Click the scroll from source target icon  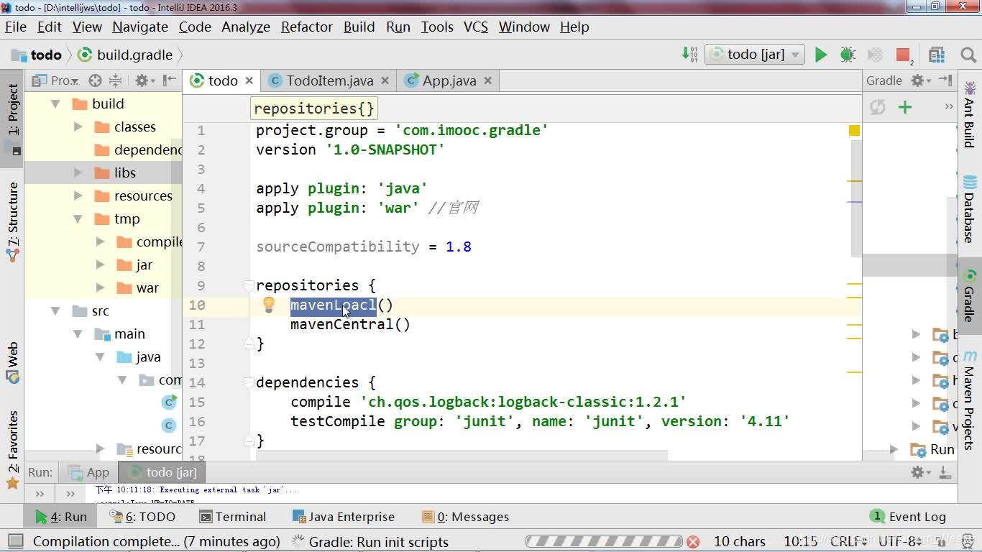95,80
